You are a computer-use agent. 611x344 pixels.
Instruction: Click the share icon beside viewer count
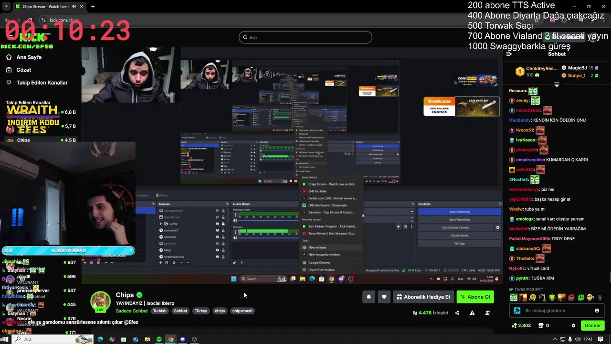(x=457, y=313)
